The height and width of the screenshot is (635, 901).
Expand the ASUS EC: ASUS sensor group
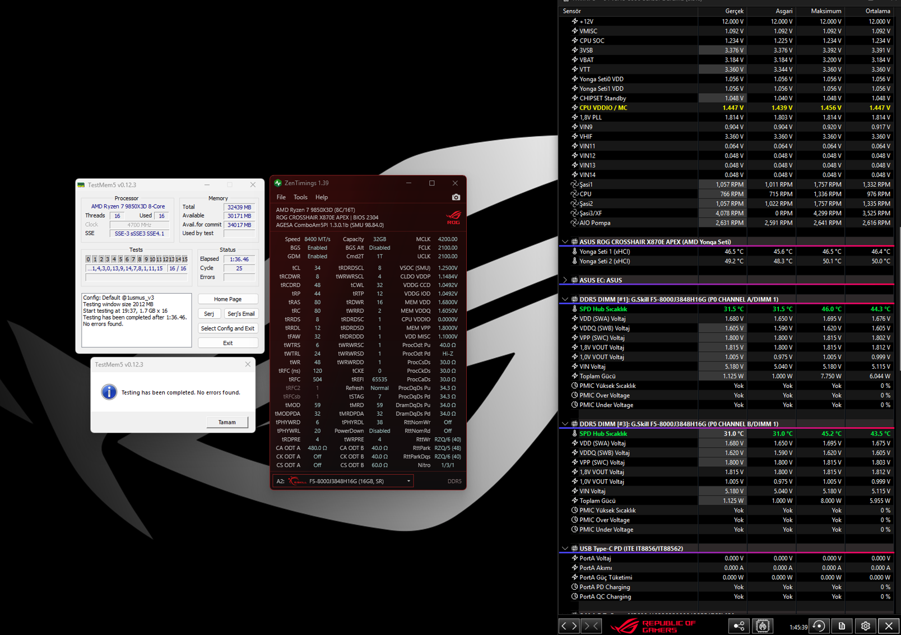coord(565,280)
